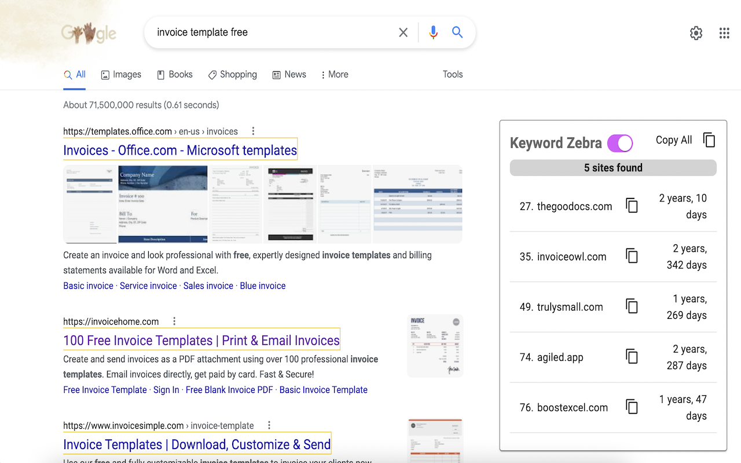Screen dimensions: 741x463
Task: Select thegoodocs.com row text
Action: tap(566, 207)
